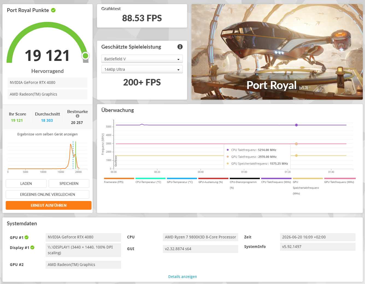The height and width of the screenshot is (284, 365).
Task: Click the purple CPU Taktfrequenz data point on the chart
Action: [x=296, y=125]
